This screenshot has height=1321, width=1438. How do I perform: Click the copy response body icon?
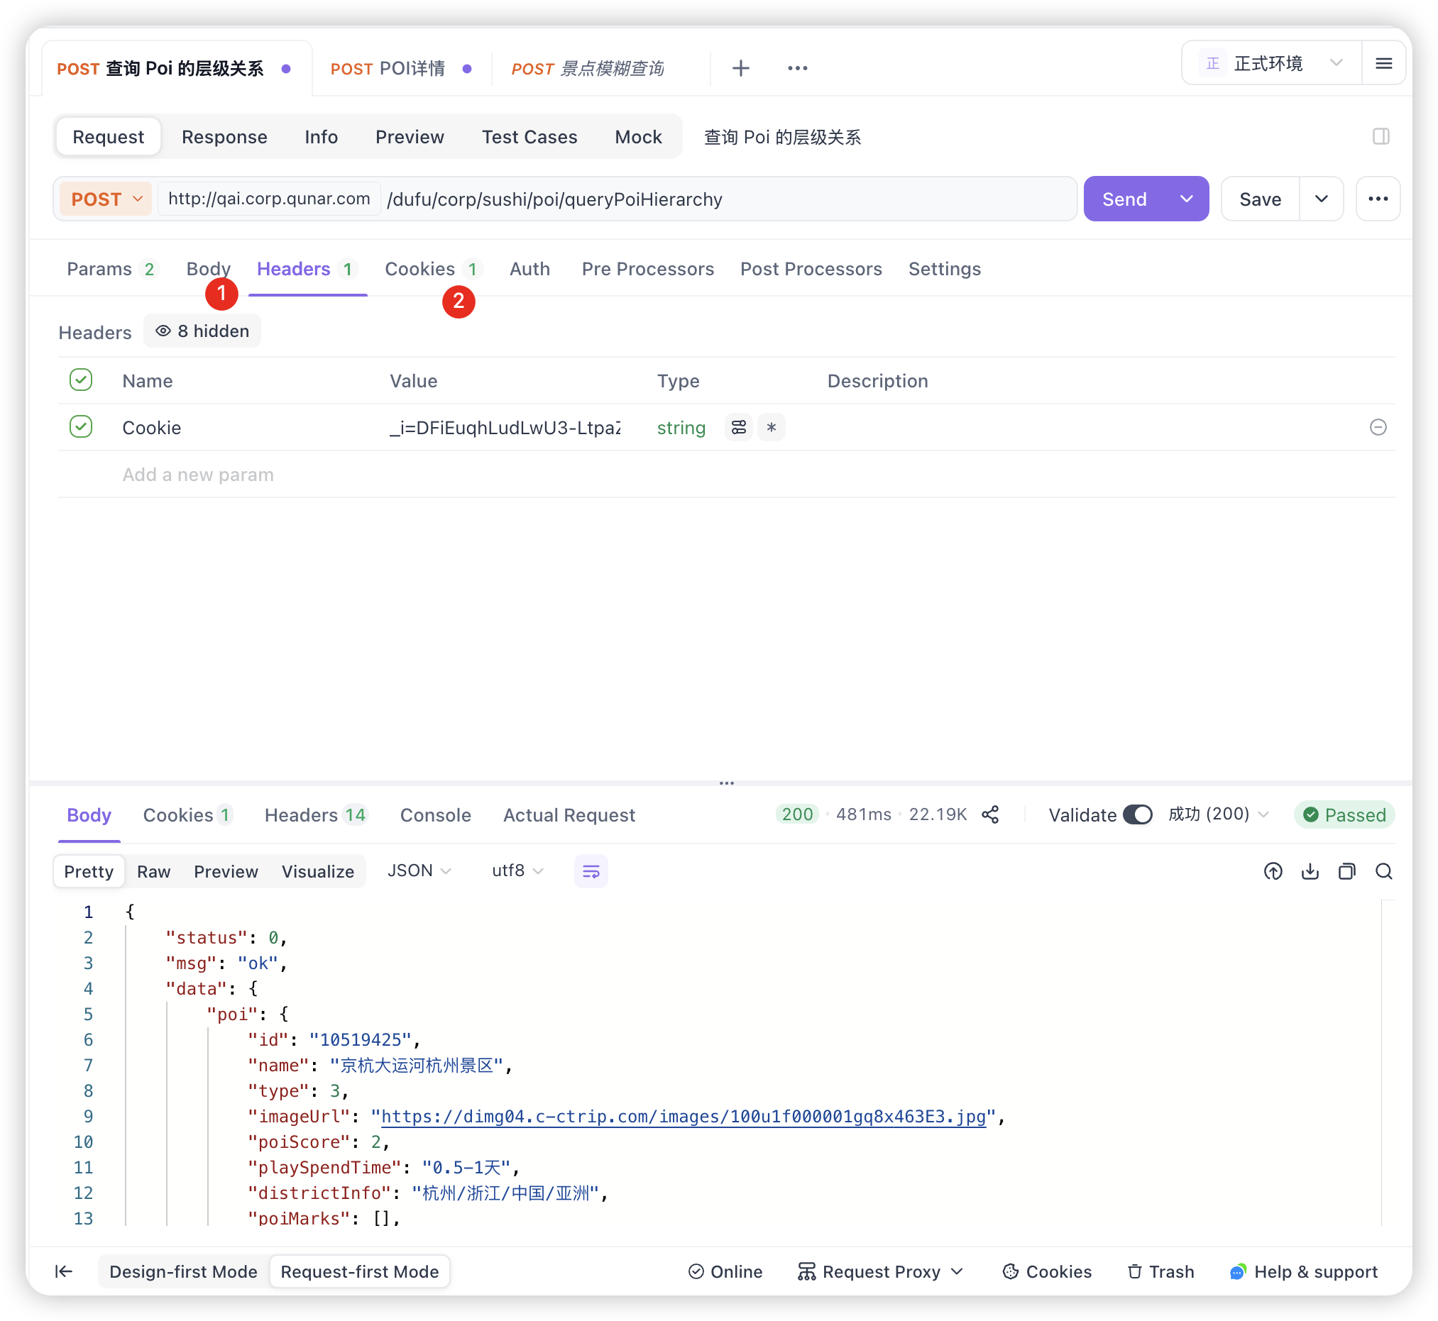[1346, 871]
